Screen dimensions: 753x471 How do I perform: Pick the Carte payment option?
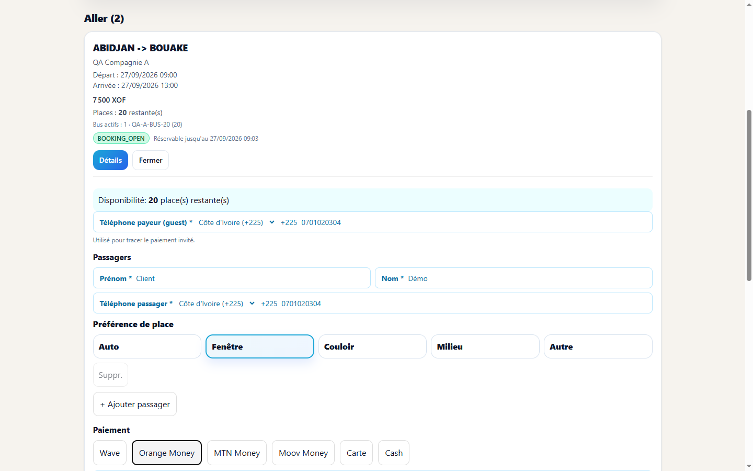tap(356, 453)
